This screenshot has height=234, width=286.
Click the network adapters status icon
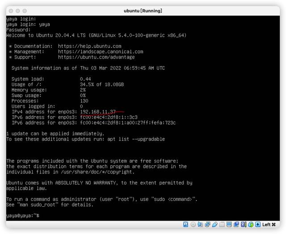(x=207, y=225)
